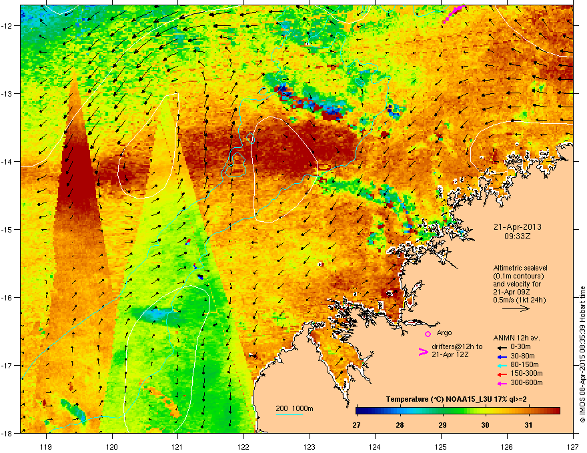Click the blue 30-80m arrow legend icon
587x453 pixels.
click(x=502, y=356)
